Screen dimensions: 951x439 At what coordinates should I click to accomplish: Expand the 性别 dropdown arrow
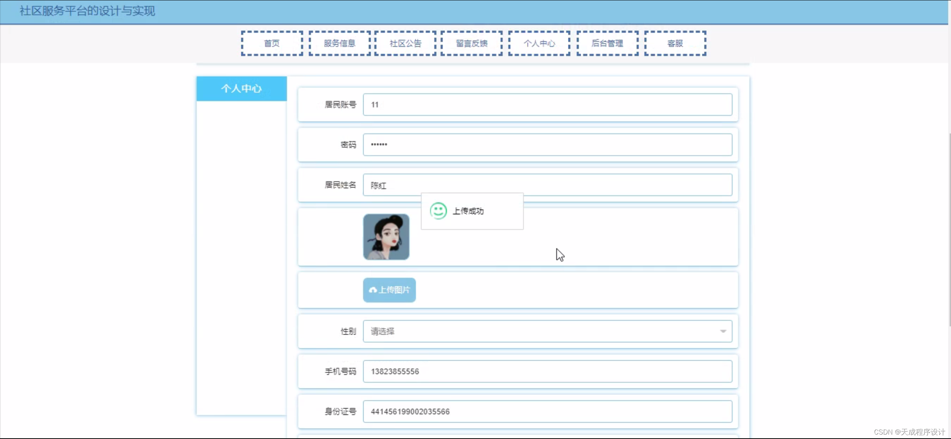click(x=723, y=331)
